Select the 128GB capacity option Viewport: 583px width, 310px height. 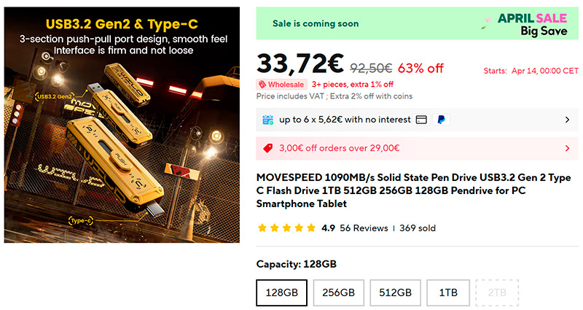click(x=281, y=292)
